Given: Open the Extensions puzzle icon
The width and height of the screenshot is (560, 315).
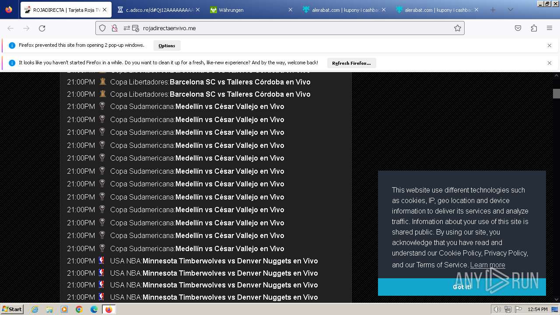Looking at the screenshot, I should click(x=534, y=28).
